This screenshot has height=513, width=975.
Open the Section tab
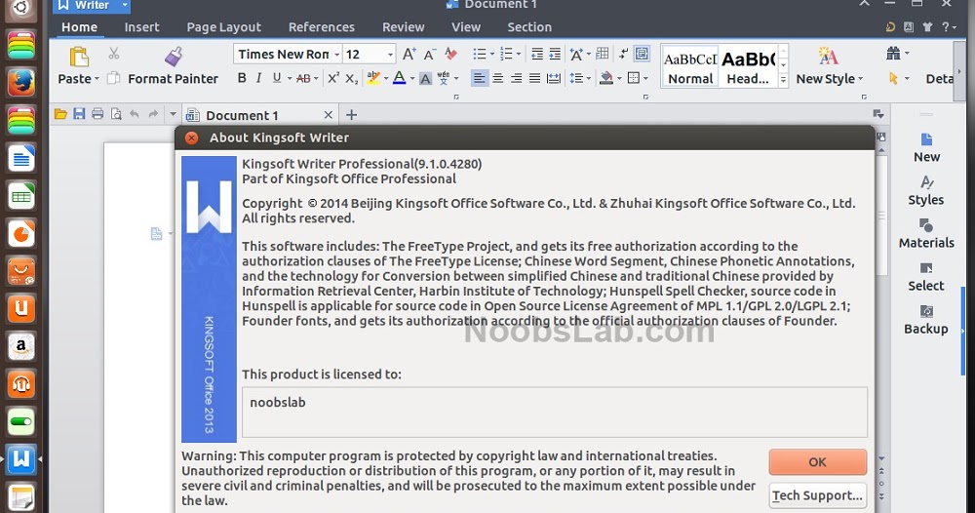529,27
